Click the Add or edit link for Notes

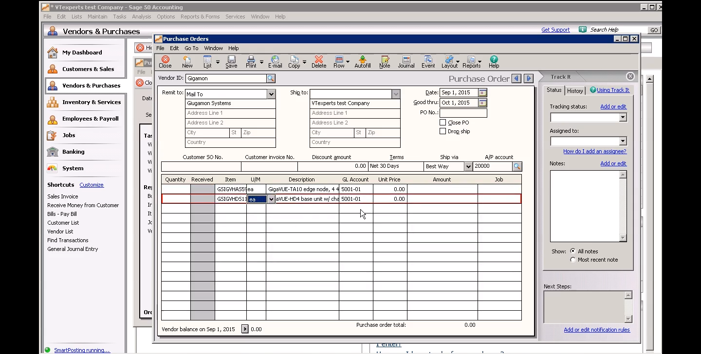tap(613, 163)
